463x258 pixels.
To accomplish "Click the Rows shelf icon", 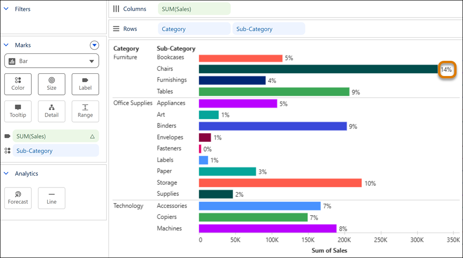I will click(x=116, y=29).
